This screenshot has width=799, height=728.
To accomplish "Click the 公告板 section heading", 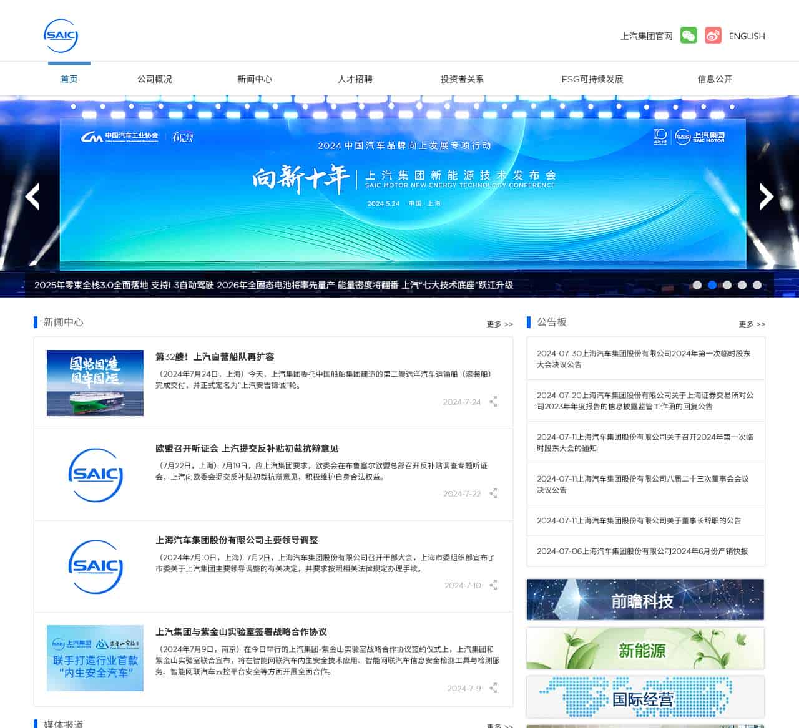I will pyautogui.click(x=552, y=322).
